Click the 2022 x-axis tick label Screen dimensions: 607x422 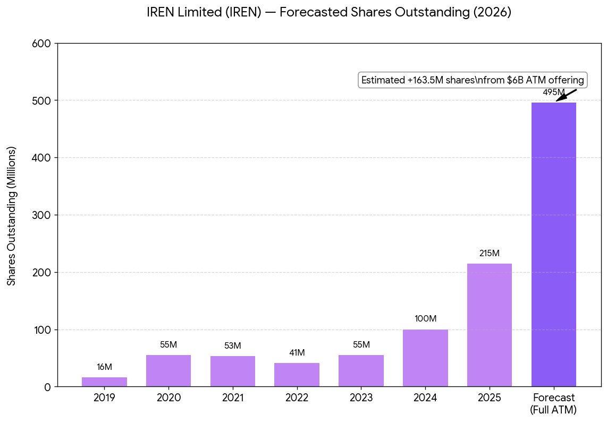click(x=297, y=398)
